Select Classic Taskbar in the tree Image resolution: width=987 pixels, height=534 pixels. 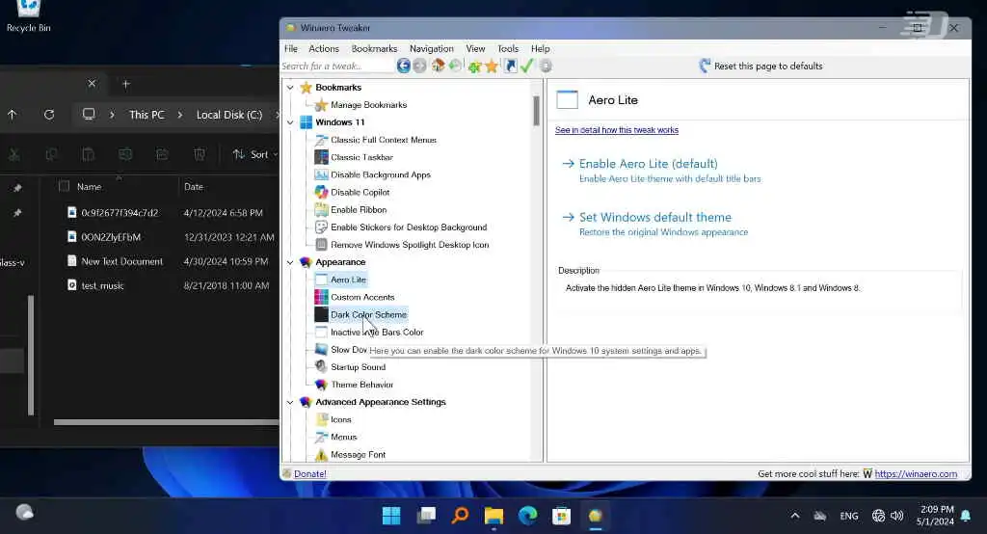362,157
